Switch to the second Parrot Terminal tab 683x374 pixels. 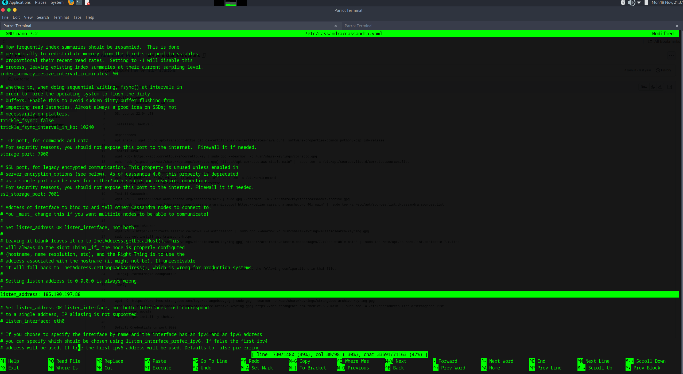pyautogui.click(x=359, y=26)
